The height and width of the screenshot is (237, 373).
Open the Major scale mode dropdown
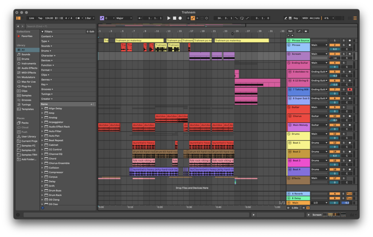click(x=124, y=18)
